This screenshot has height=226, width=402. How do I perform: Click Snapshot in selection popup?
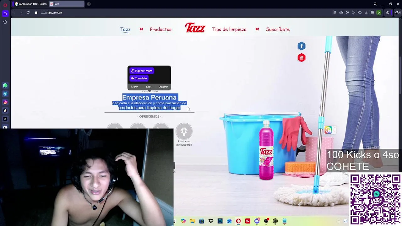pos(163,87)
